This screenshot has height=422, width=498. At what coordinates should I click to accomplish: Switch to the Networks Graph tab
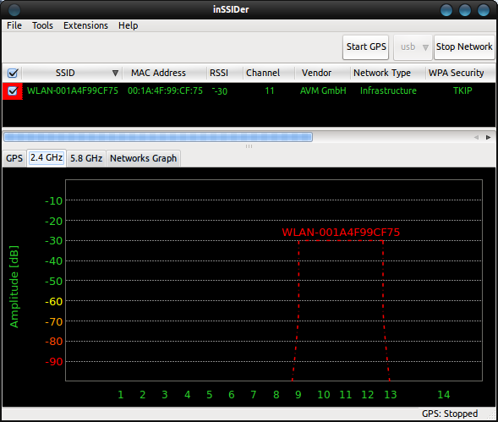coord(143,158)
